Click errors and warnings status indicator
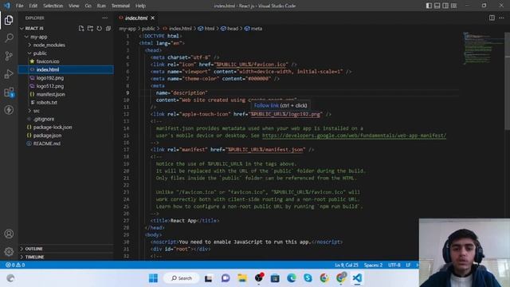Screen dimensions: 510x287 click(15, 265)
